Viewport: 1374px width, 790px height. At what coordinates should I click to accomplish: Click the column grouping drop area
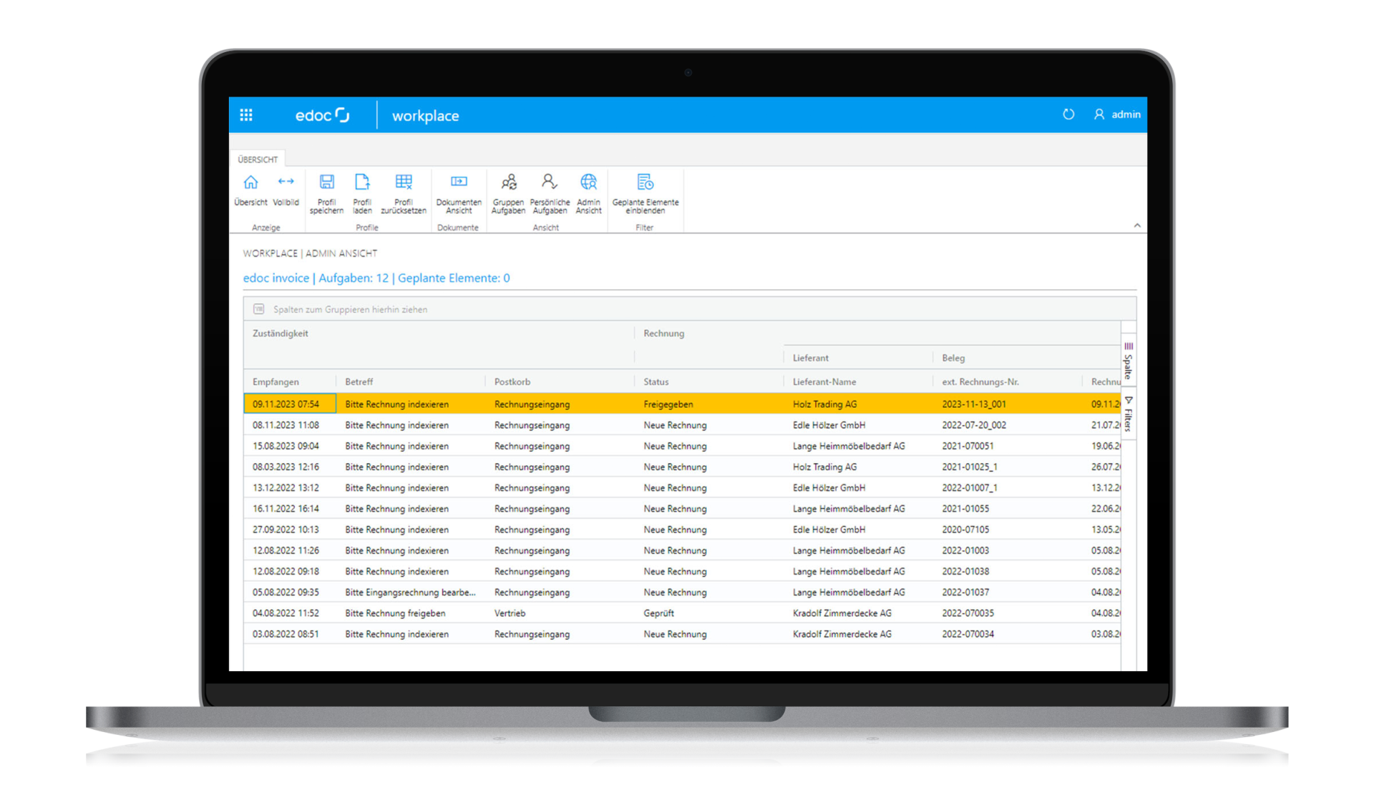click(689, 309)
